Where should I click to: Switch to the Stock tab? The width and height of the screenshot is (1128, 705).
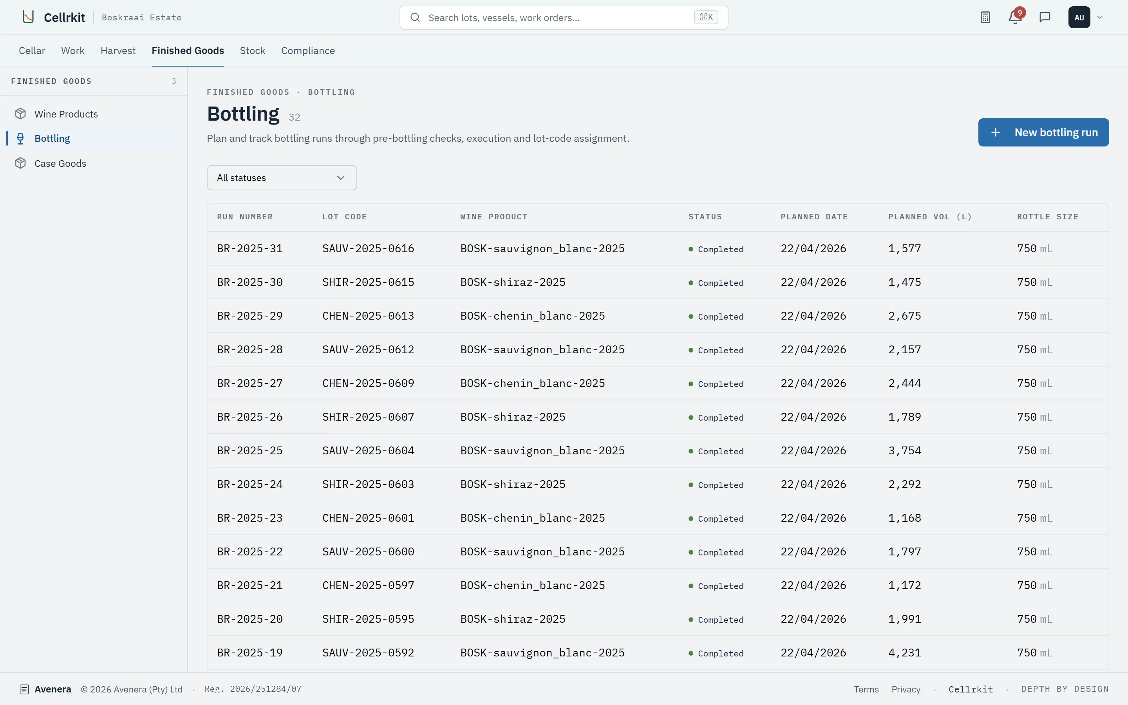click(252, 51)
